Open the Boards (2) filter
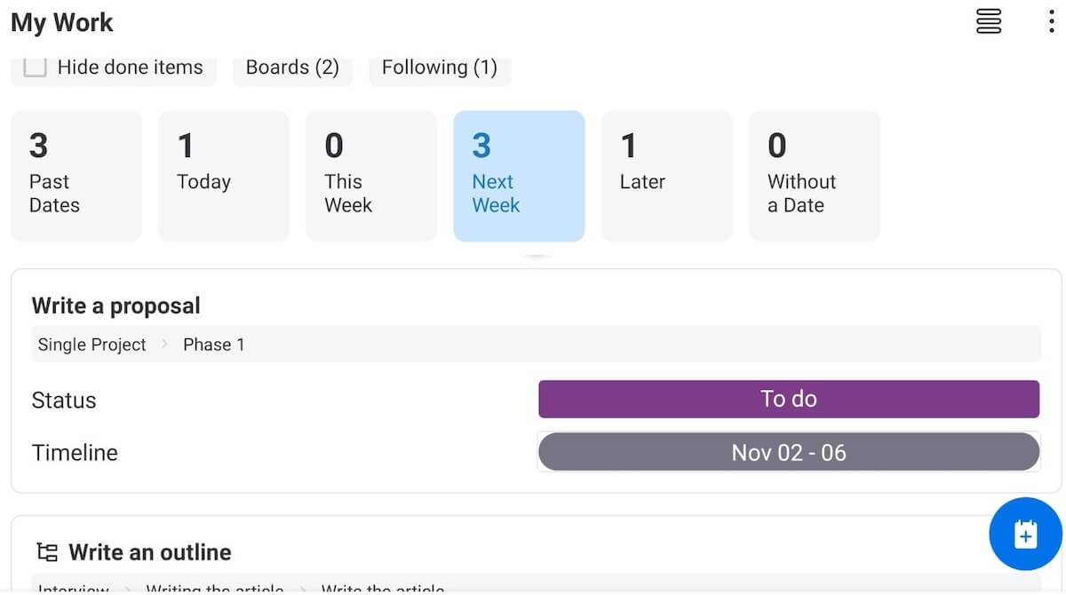 (292, 67)
